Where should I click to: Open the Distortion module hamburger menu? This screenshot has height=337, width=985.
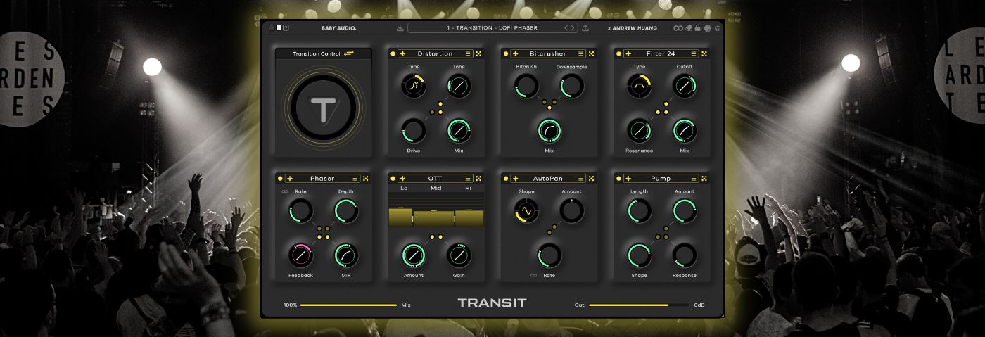pyautogui.click(x=468, y=53)
